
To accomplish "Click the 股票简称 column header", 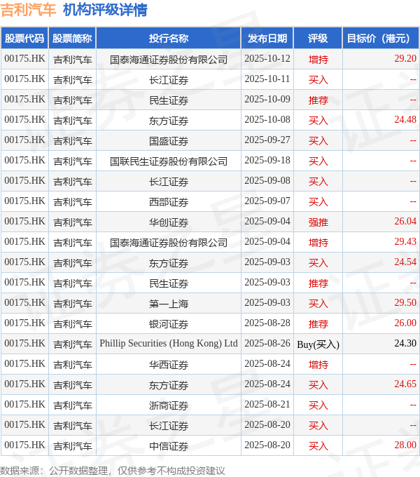I will coord(72,39).
